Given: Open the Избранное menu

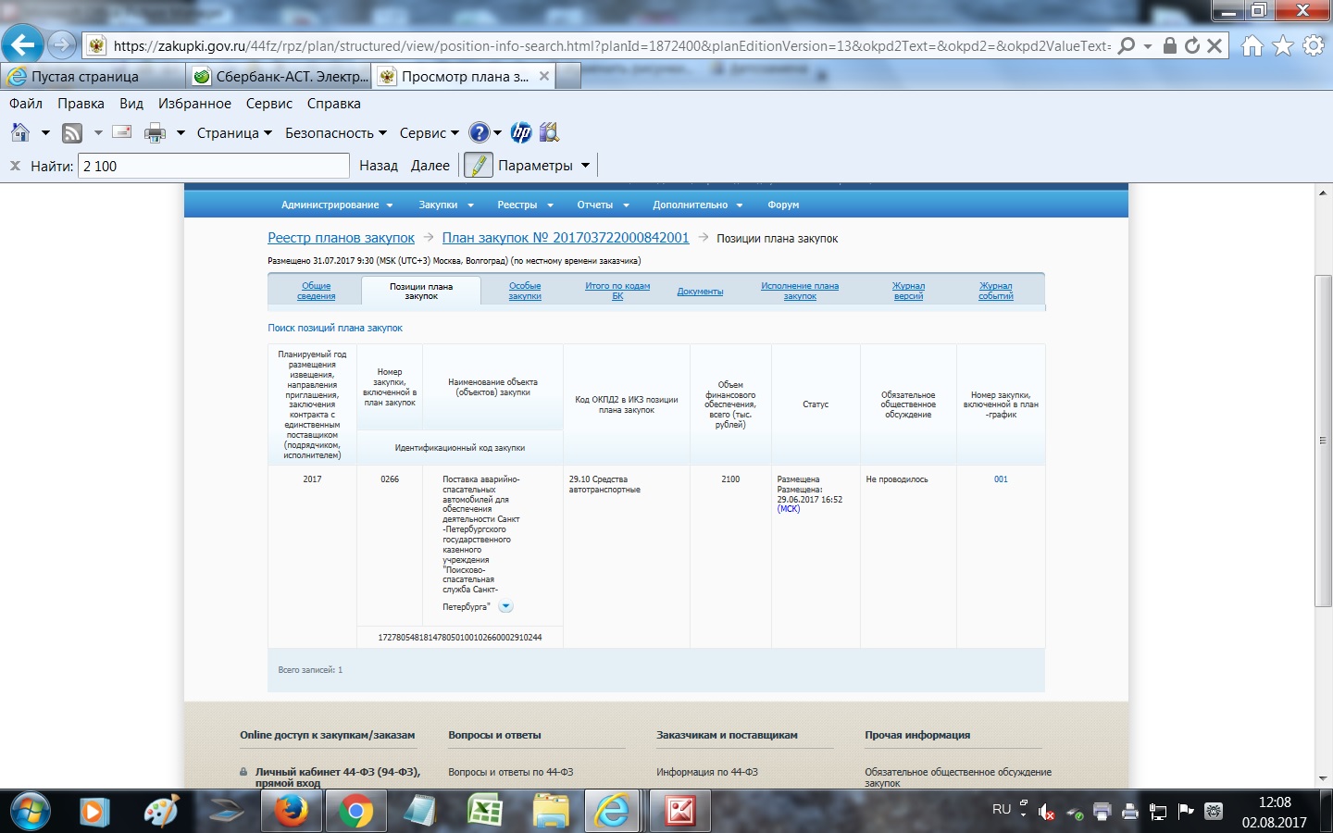Looking at the screenshot, I should (194, 104).
